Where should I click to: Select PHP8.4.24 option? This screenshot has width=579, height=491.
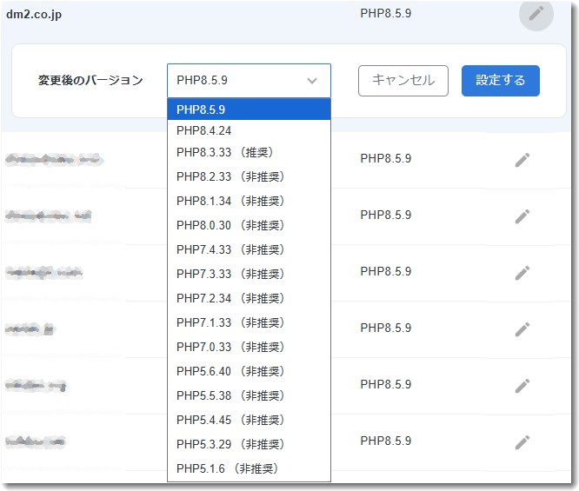coord(249,130)
